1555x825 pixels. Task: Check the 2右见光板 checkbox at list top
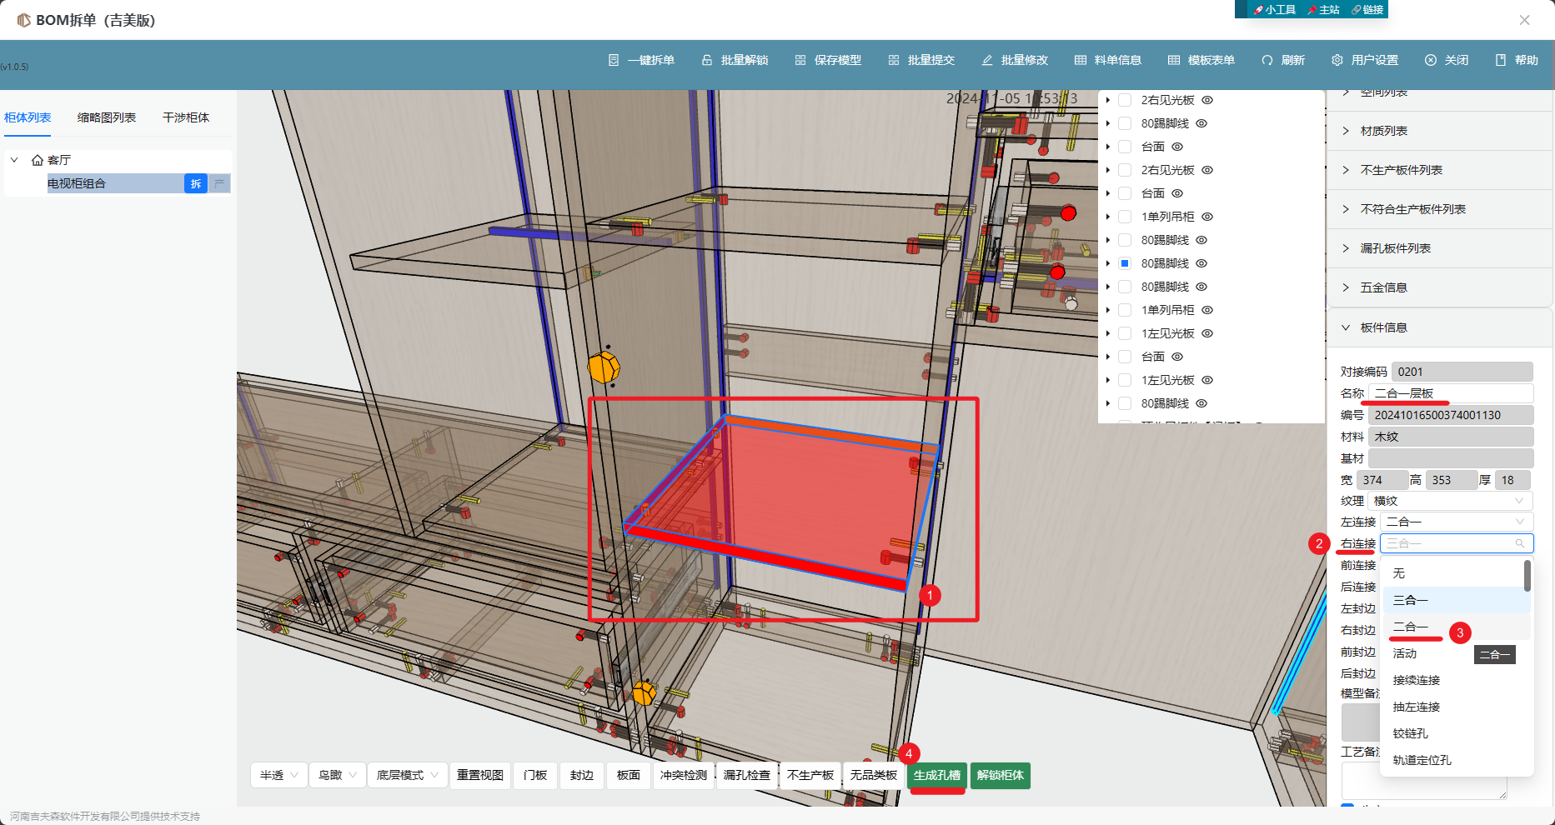(1125, 100)
